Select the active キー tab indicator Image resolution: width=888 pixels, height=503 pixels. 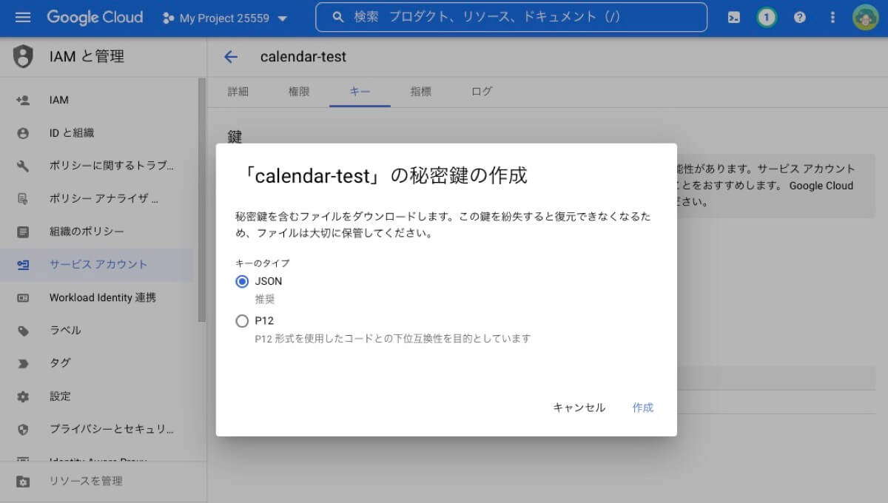point(360,92)
